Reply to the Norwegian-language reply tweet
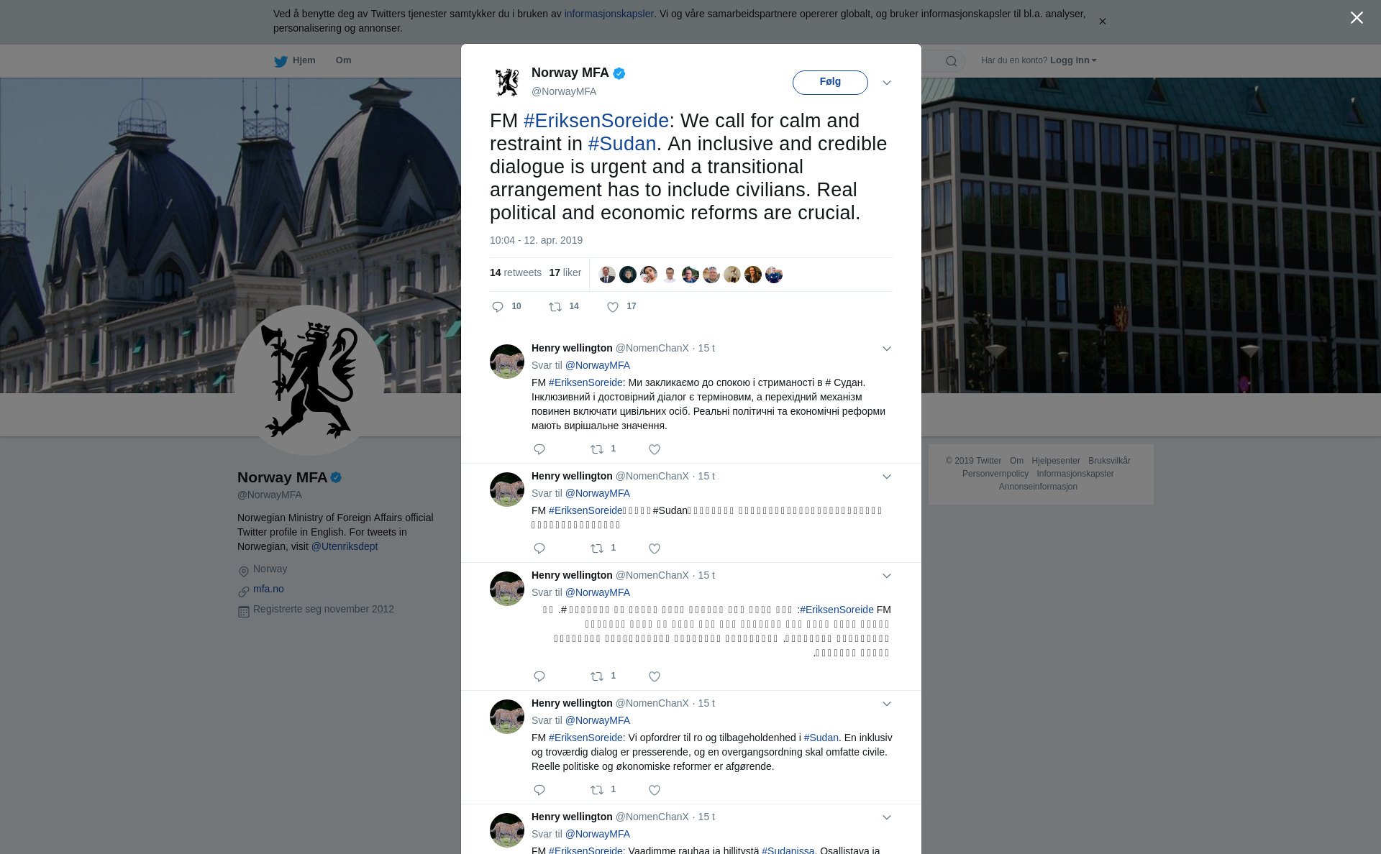The image size is (1381, 854). [539, 790]
